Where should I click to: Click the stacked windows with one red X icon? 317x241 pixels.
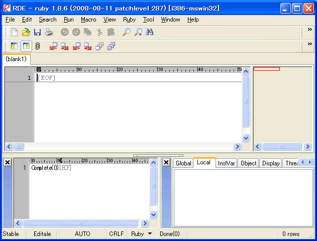[99, 46]
